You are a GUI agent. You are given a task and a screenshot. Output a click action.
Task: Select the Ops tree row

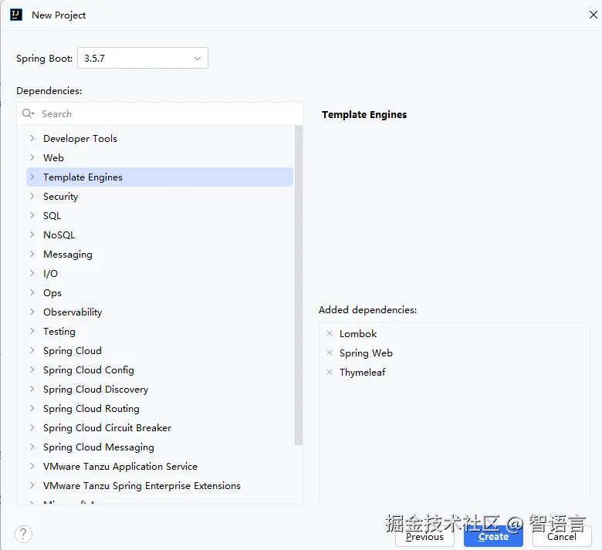(x=160, y=293)
